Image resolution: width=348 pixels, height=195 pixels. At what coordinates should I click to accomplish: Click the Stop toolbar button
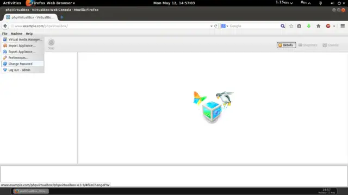tap(51, 44)
